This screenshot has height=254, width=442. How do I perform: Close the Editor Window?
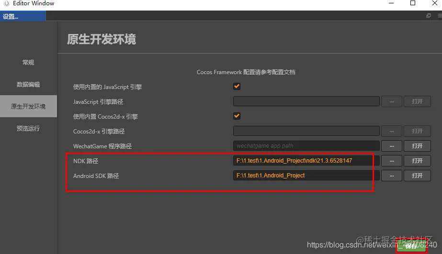(435, 3)
